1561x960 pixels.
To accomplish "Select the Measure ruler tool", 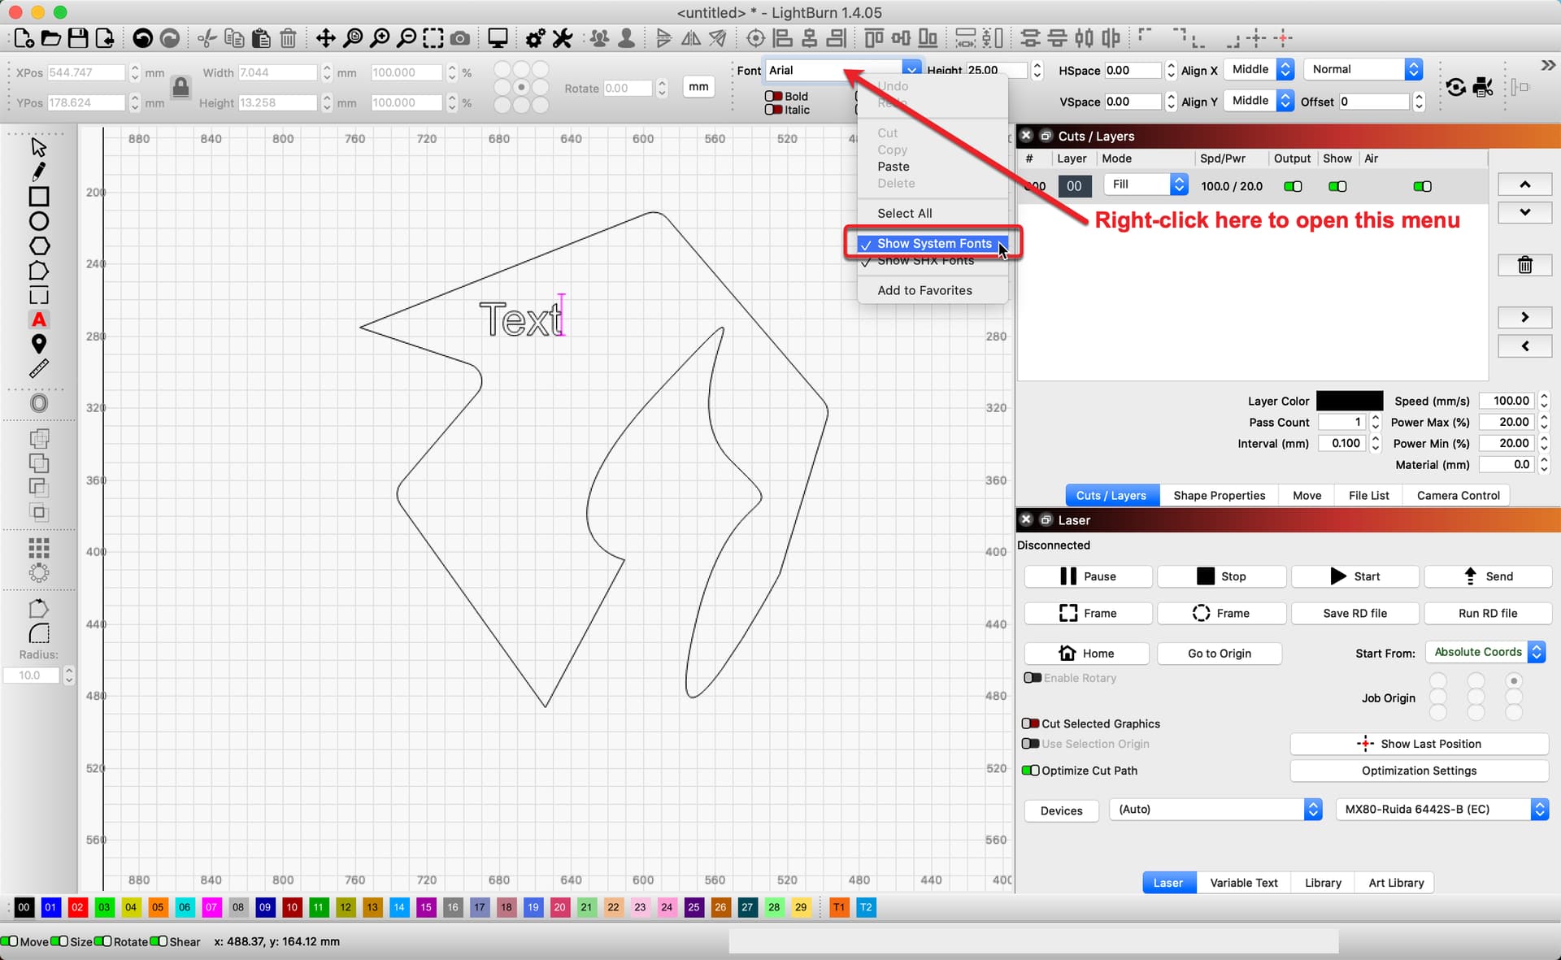I will click(x=38, y=369).
